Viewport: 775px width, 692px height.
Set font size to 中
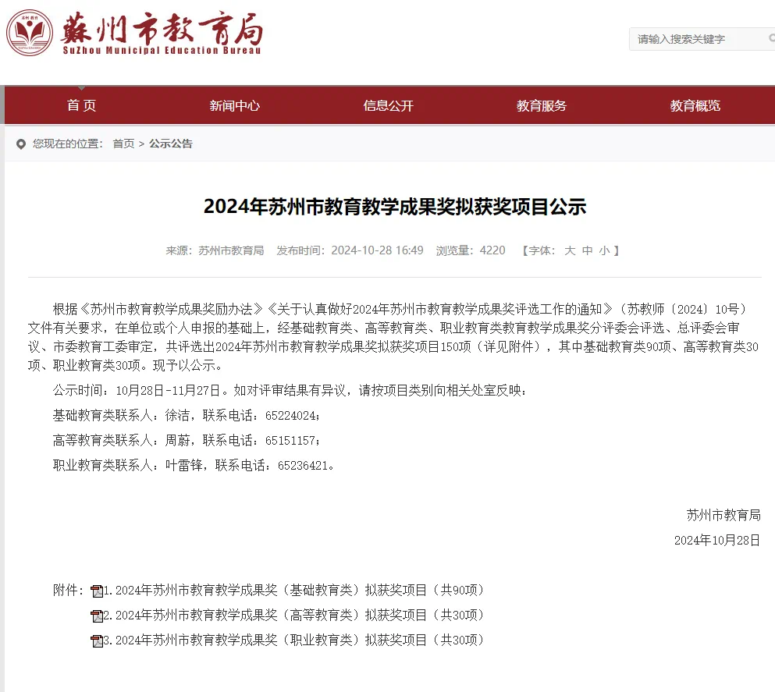point(587,250)
